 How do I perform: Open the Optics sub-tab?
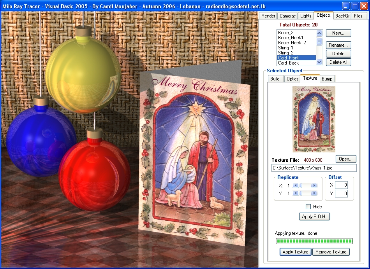[292, 79]
